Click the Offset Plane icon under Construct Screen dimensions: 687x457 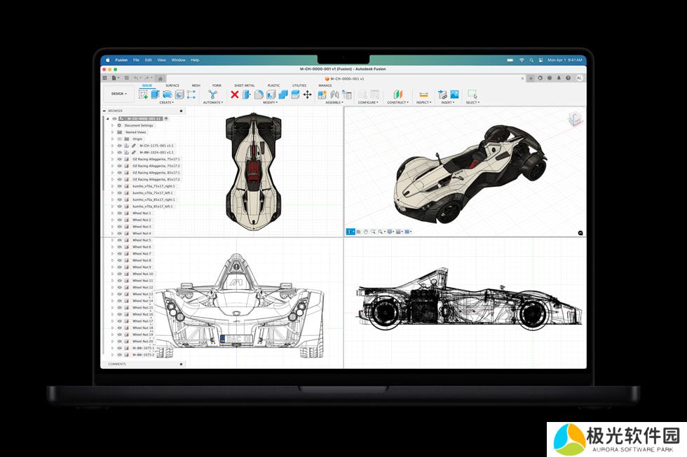coord(398,94)
